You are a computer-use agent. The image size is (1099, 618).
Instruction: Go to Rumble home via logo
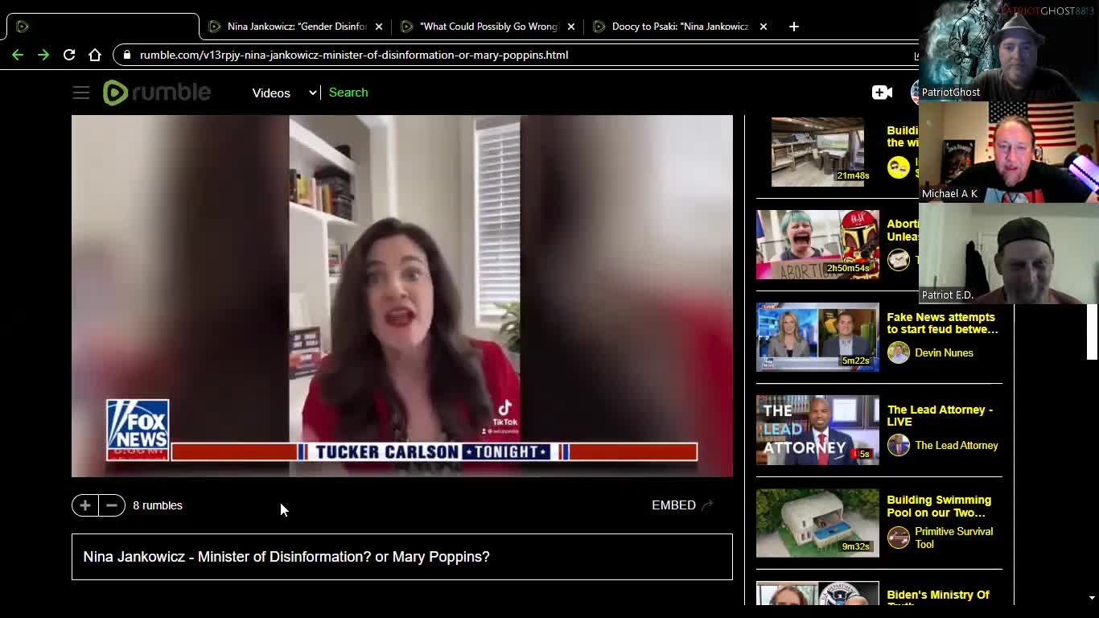coord(157,93)
